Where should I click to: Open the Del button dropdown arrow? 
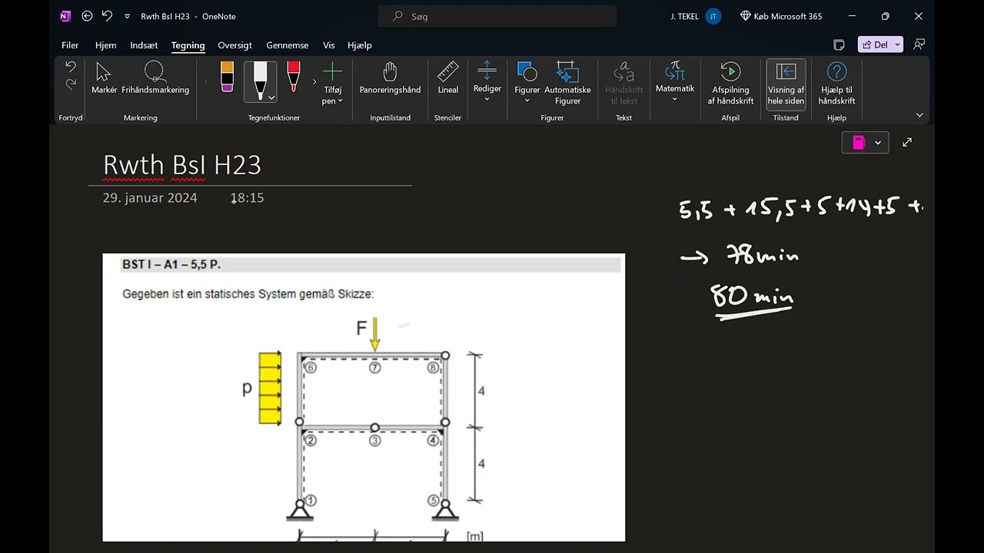897,45
